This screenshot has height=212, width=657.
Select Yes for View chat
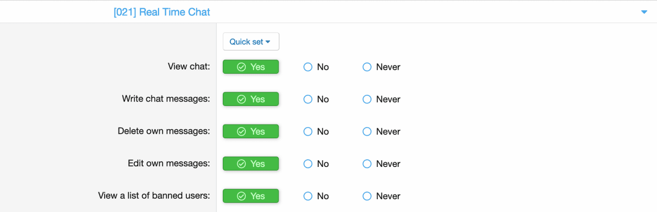click(x=251, y=67)
